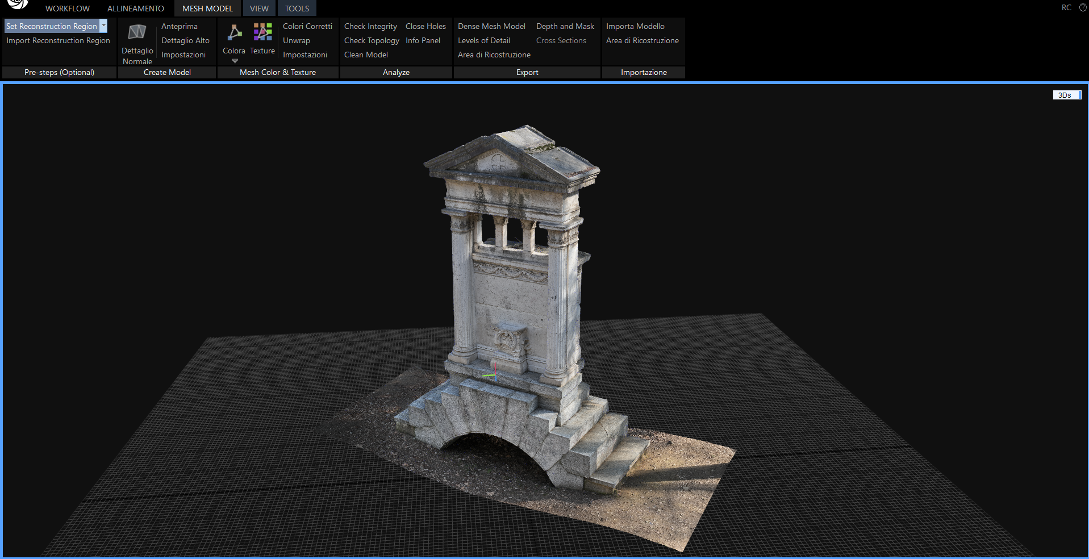The image size is (1089, 559).
Task: Select the TOOLS ribbon tab
Action: (x=297, y=9)
